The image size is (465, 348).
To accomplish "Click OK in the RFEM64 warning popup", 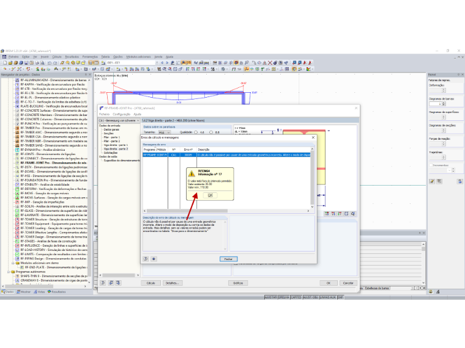I will (210, 195).
